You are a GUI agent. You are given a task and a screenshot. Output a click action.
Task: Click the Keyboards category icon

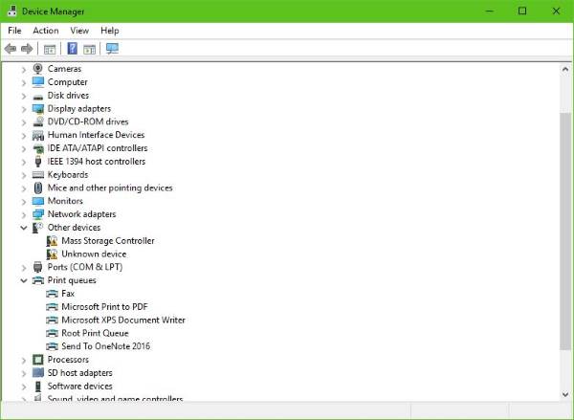point(37,175)
